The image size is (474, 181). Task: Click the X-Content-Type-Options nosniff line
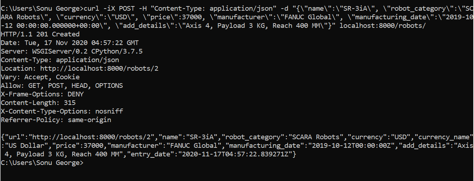[x=62, y=111]
